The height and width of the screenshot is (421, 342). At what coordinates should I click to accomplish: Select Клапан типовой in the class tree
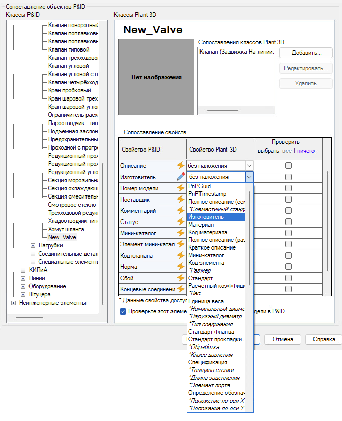pos(69,49)
